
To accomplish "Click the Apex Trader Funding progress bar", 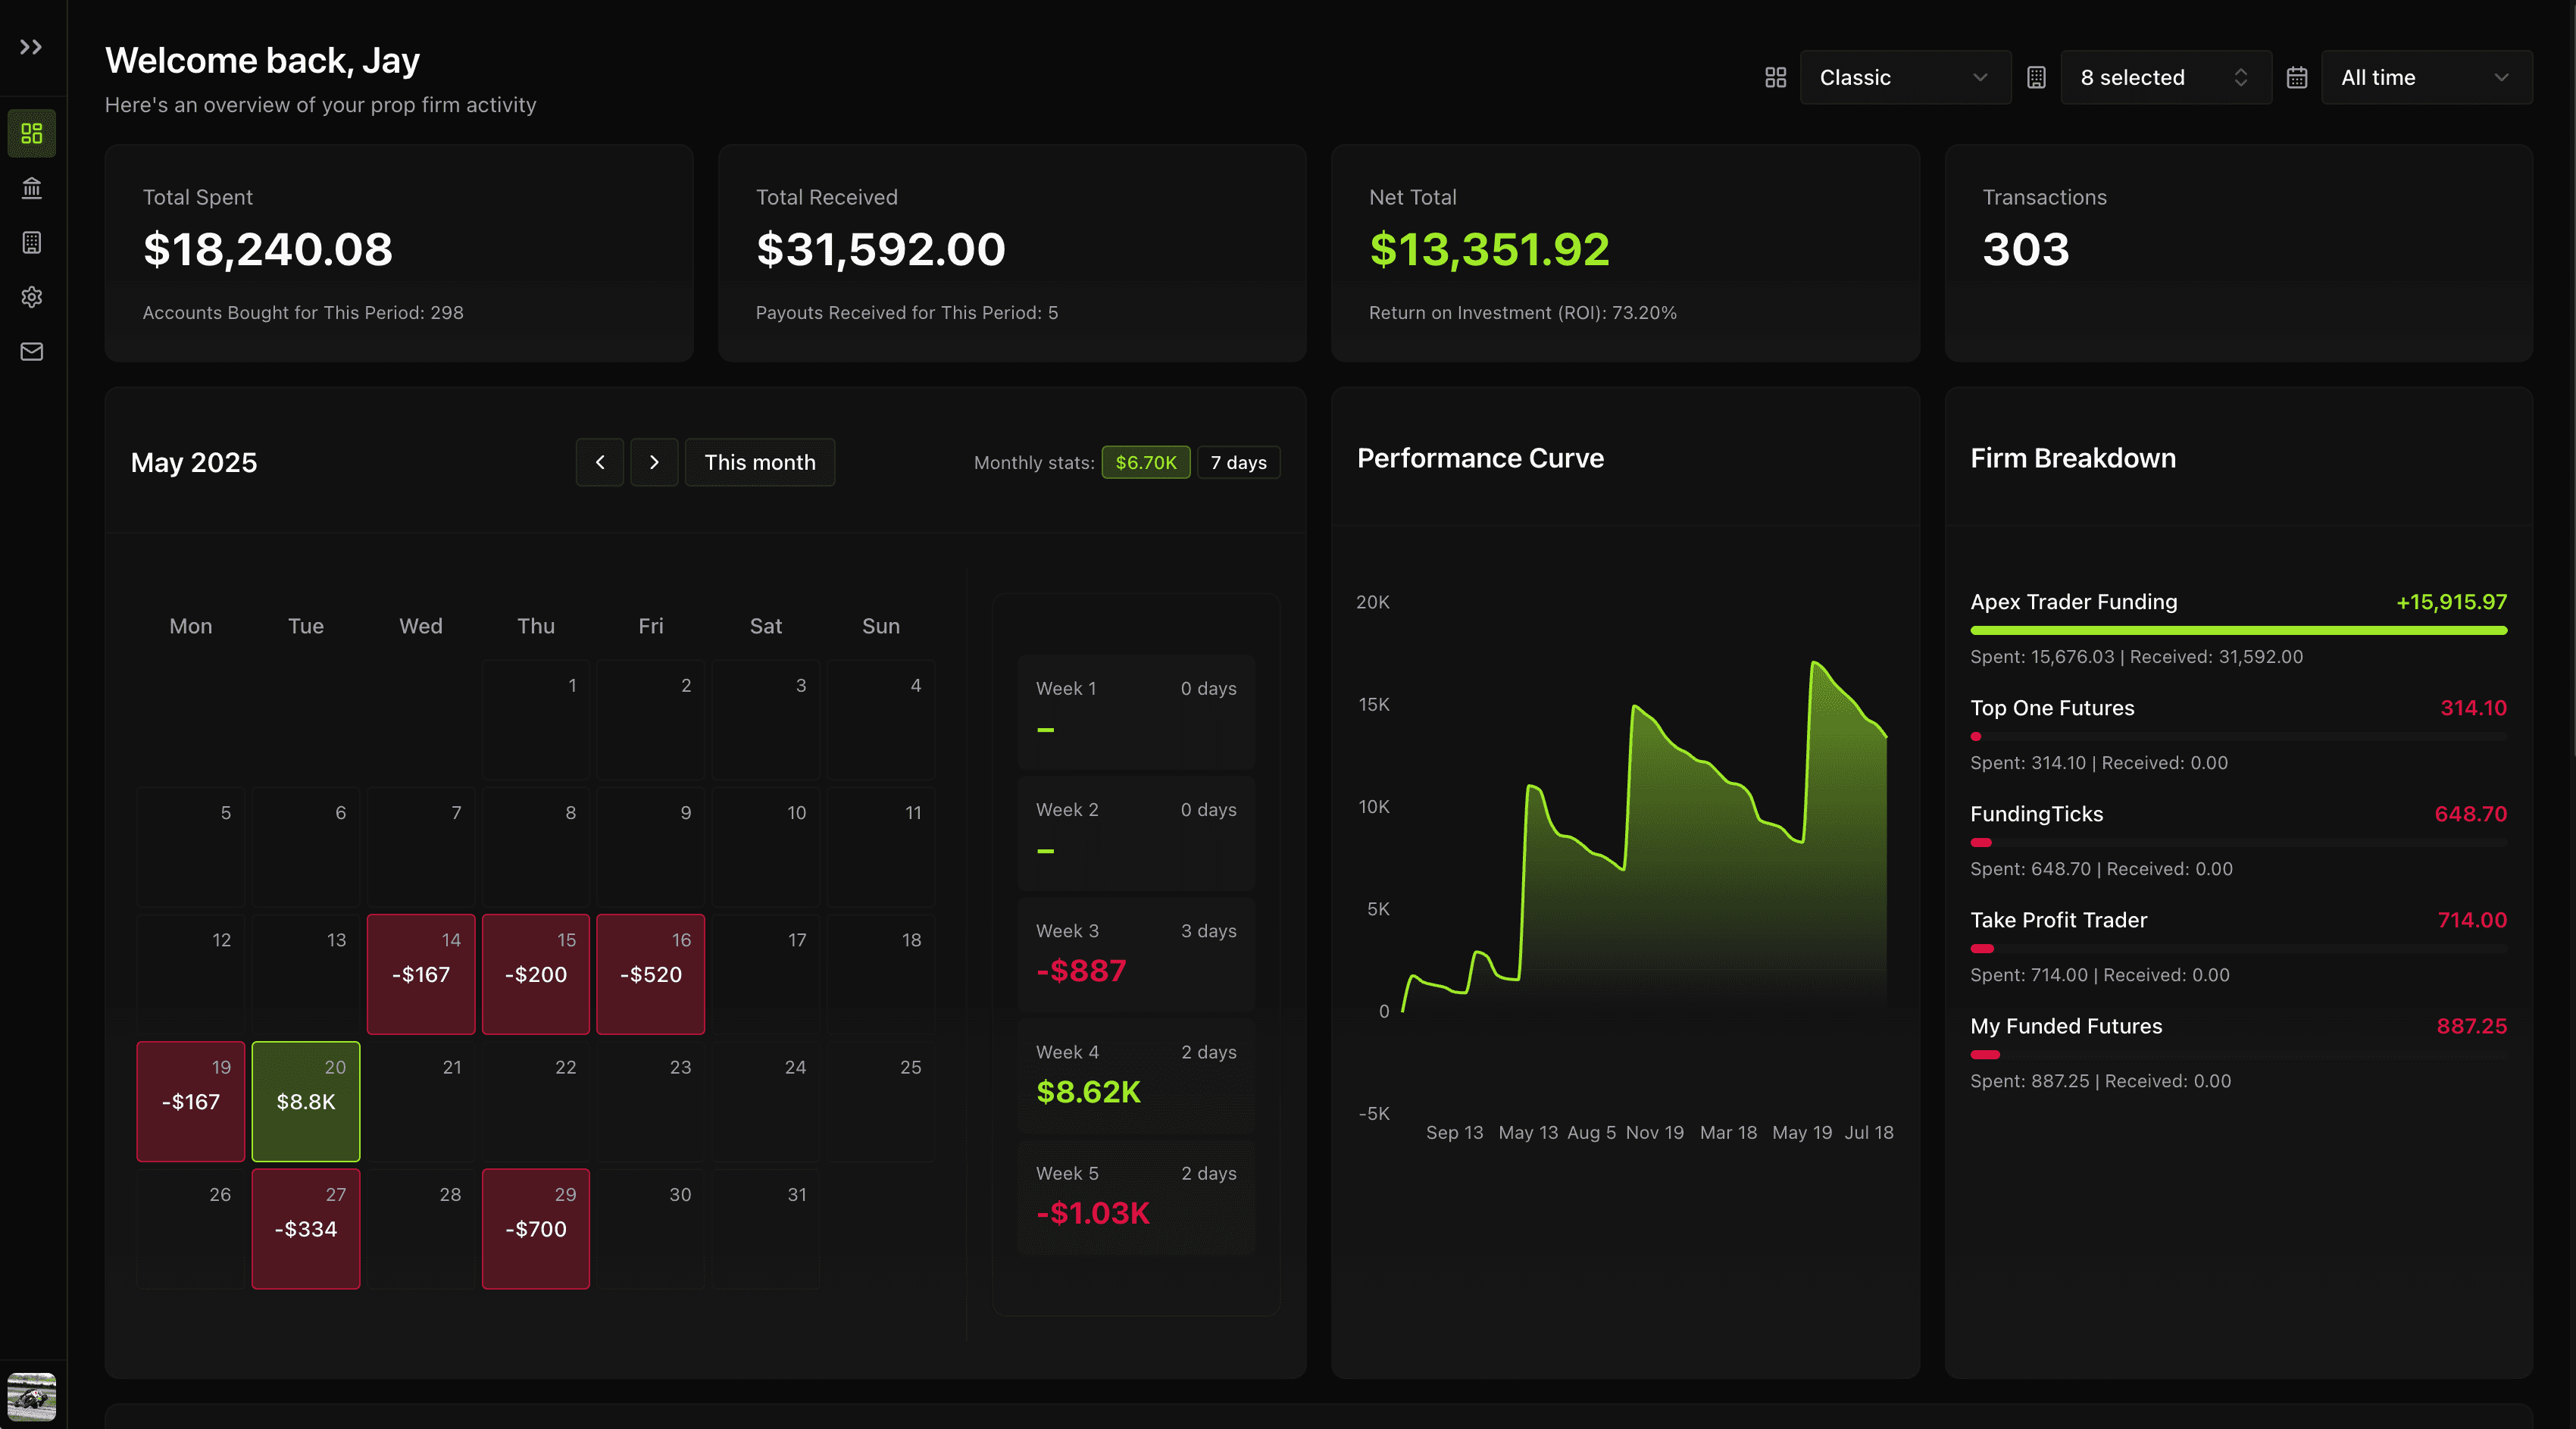I will point(2238,630).
